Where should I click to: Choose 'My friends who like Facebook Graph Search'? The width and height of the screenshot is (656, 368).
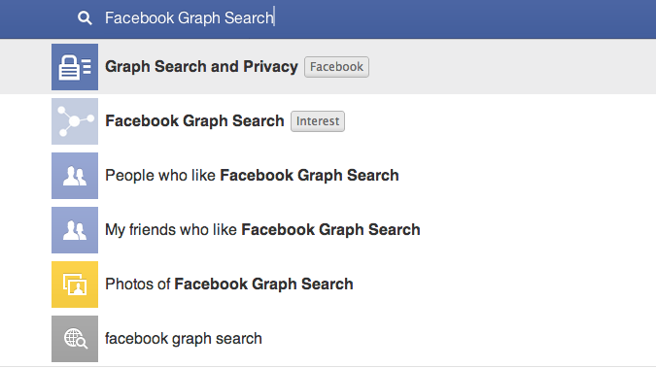click(262, 229)
